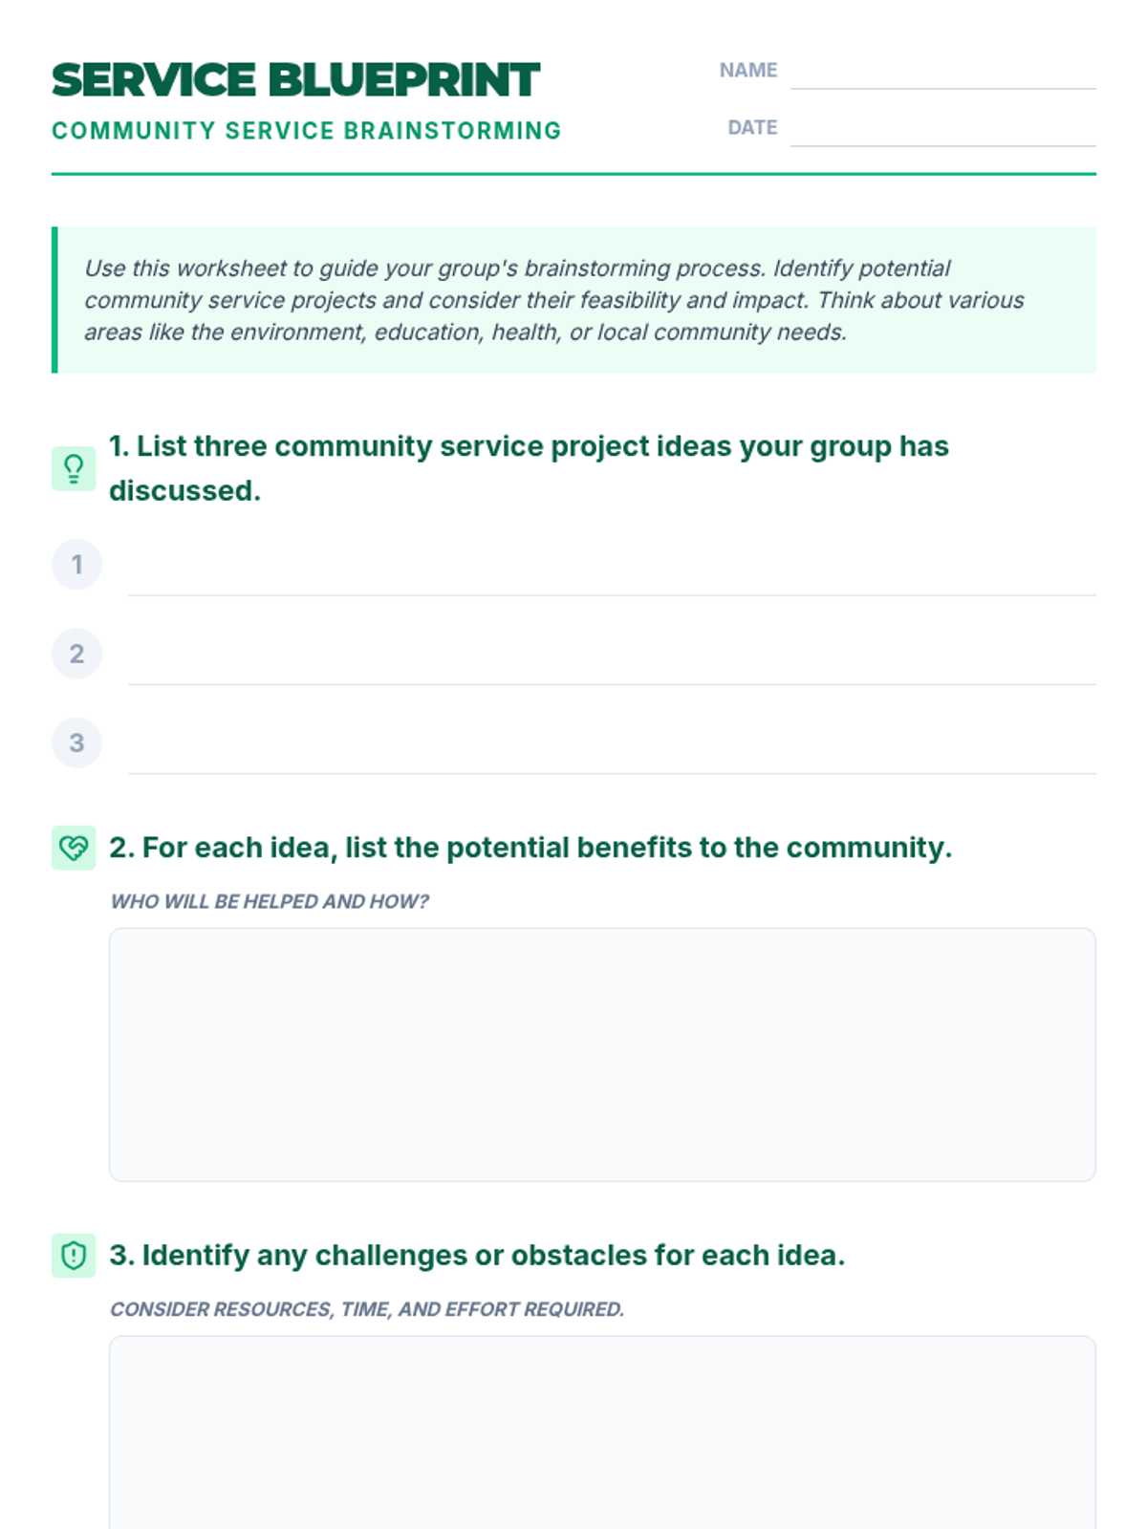Click the Community Service Brainstorming subtitle
Screen dimensions: 1147x1529
tap(307, 131)
